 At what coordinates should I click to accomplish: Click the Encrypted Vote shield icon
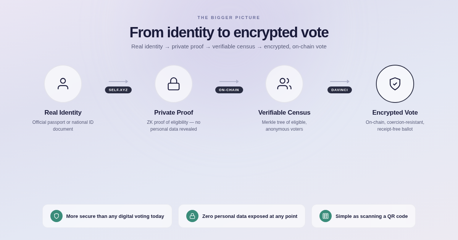(395, 84)
